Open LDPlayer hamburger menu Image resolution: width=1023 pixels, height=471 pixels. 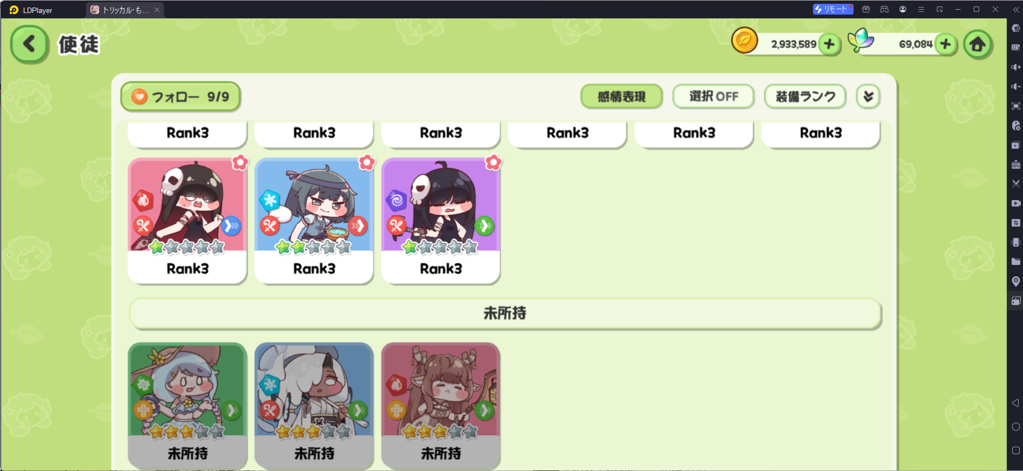921,9
